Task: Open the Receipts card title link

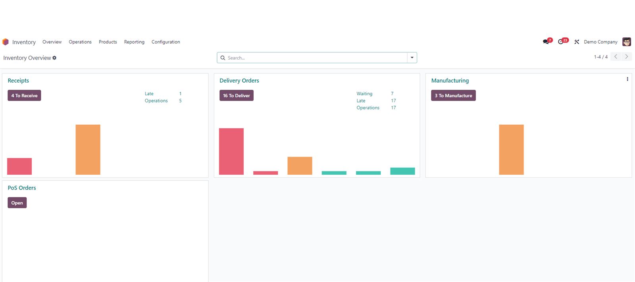Action: pos(18,81)
